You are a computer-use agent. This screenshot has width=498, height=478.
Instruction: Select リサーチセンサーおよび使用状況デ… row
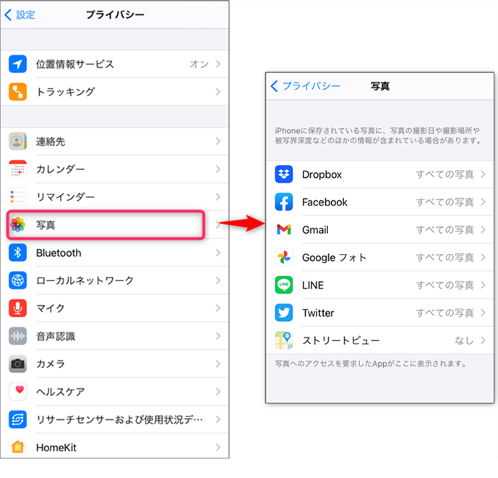point(115,419)
